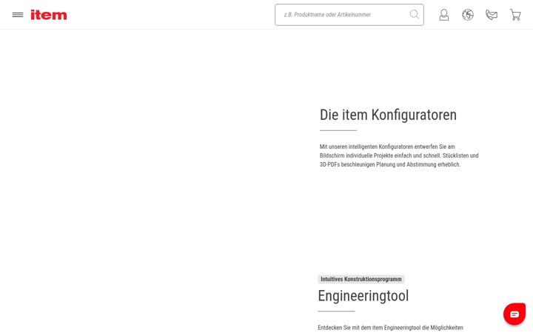Select the 'Die item Konfiguratoren' heading
The width and height of the screenshot is (533, 333).
click(388, 115)
